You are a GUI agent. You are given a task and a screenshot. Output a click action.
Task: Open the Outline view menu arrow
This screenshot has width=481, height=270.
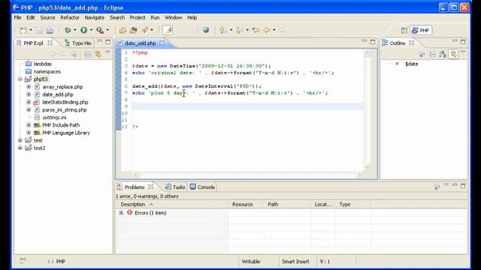point(463,52)
